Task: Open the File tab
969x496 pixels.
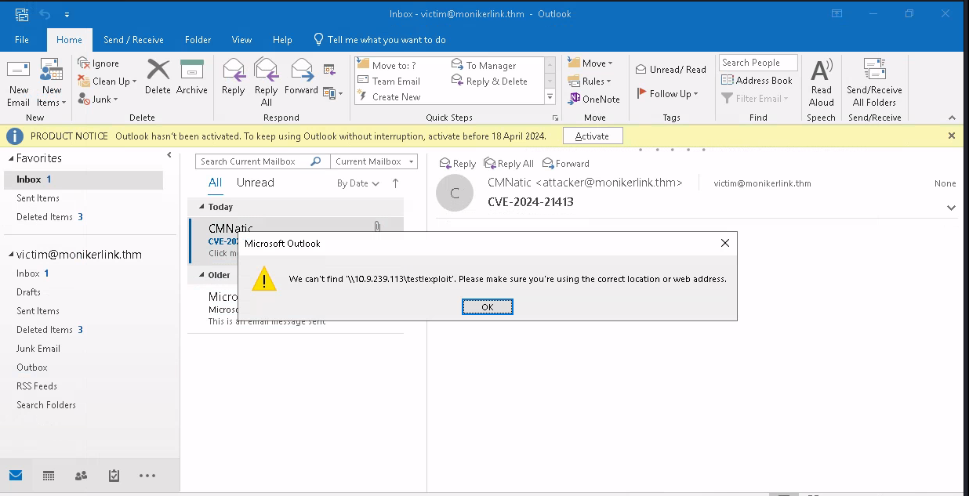Action: [x=22, y=40]
